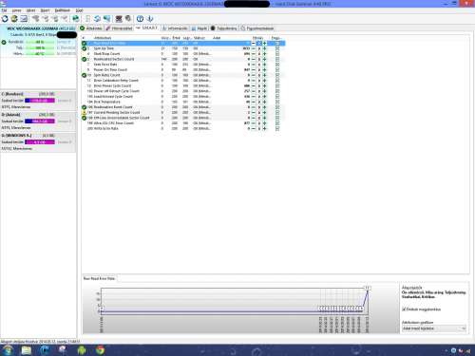This screenshot has height=356, width=475.
Task: Toggle the checkbox on Power On Time Count row
Action: click(x=277, y=70)
